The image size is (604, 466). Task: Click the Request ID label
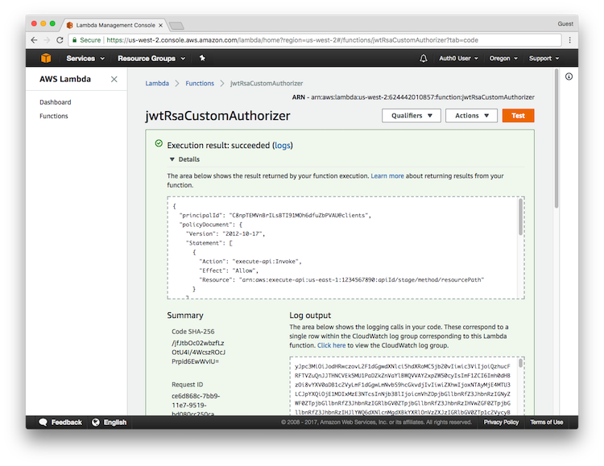[187, 385]
